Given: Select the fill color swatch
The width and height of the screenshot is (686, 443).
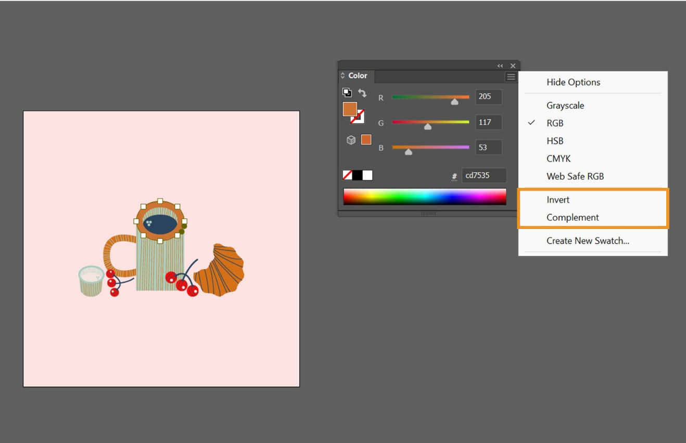Looking at the screenshot, I should tap(349, 109).
